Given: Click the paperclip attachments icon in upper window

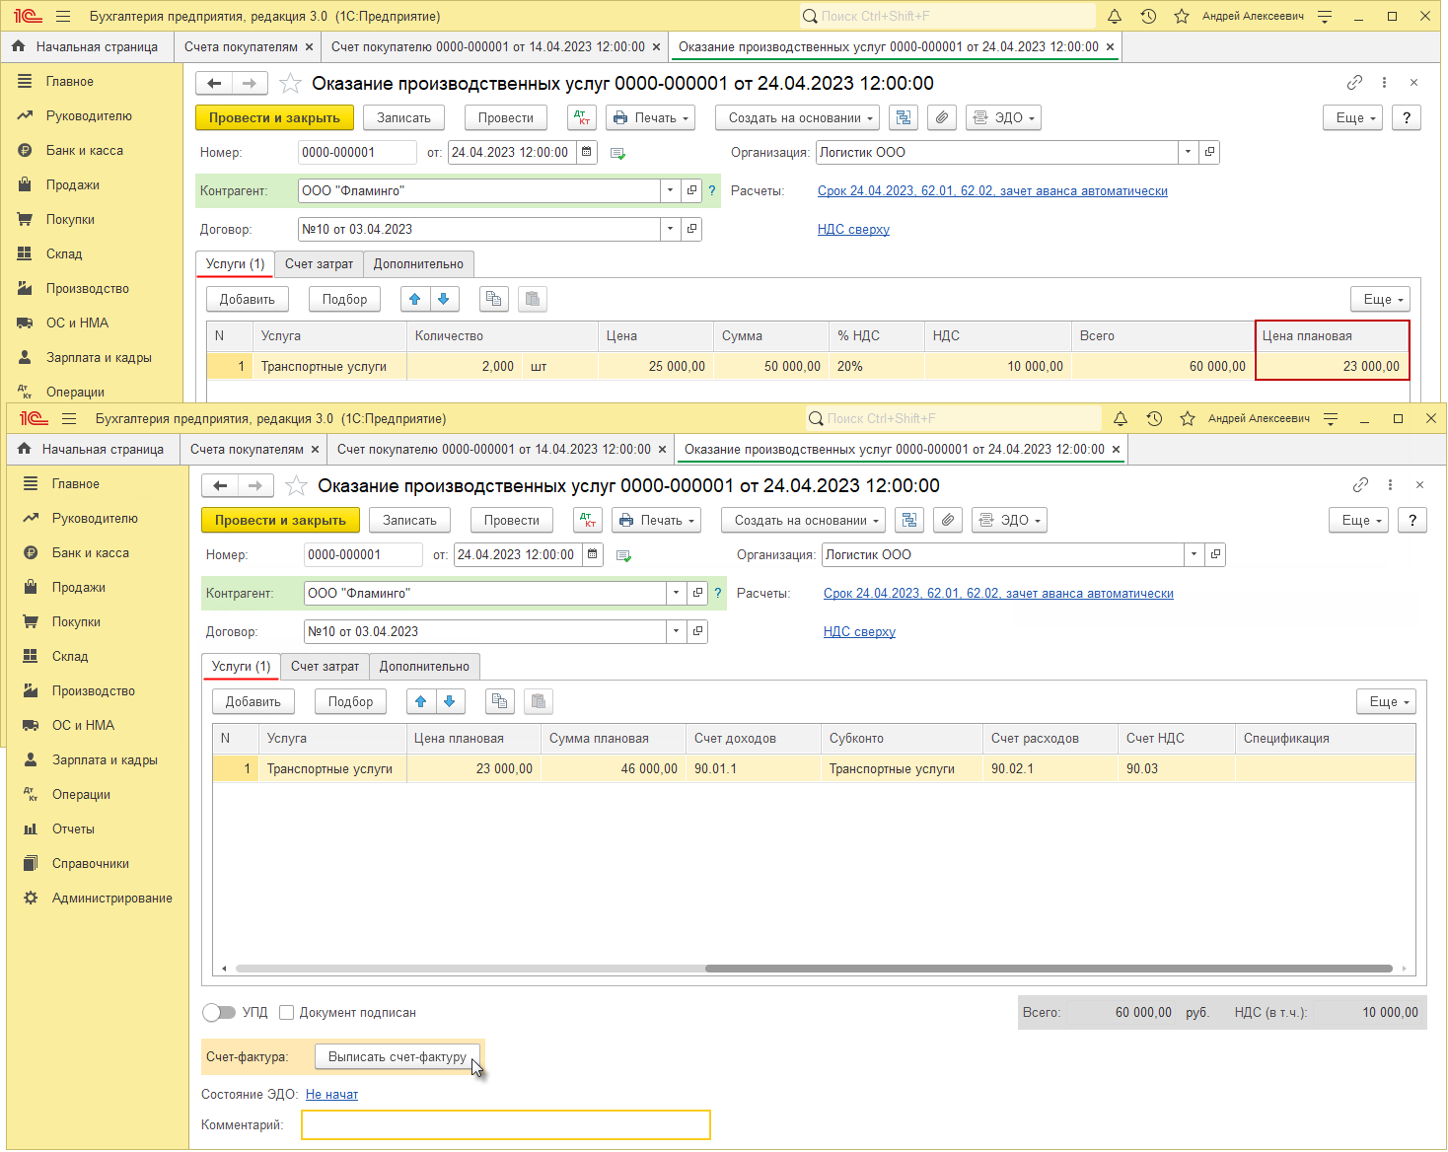Looking at the screenshot, I should pos(942,117).
